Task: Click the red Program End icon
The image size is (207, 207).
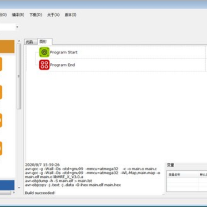Action: [44, 65]
